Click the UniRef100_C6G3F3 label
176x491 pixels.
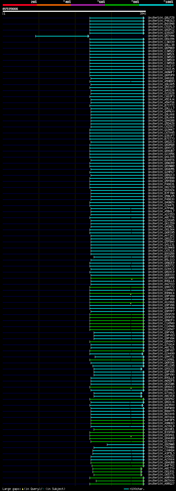(x=161, y=96)
